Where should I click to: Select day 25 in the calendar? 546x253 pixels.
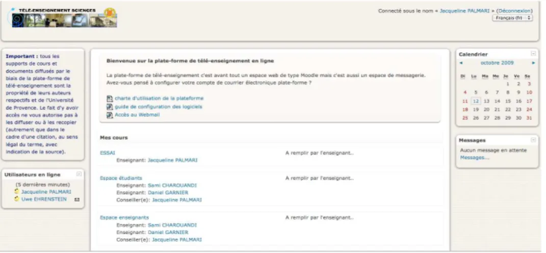point(465,118)
